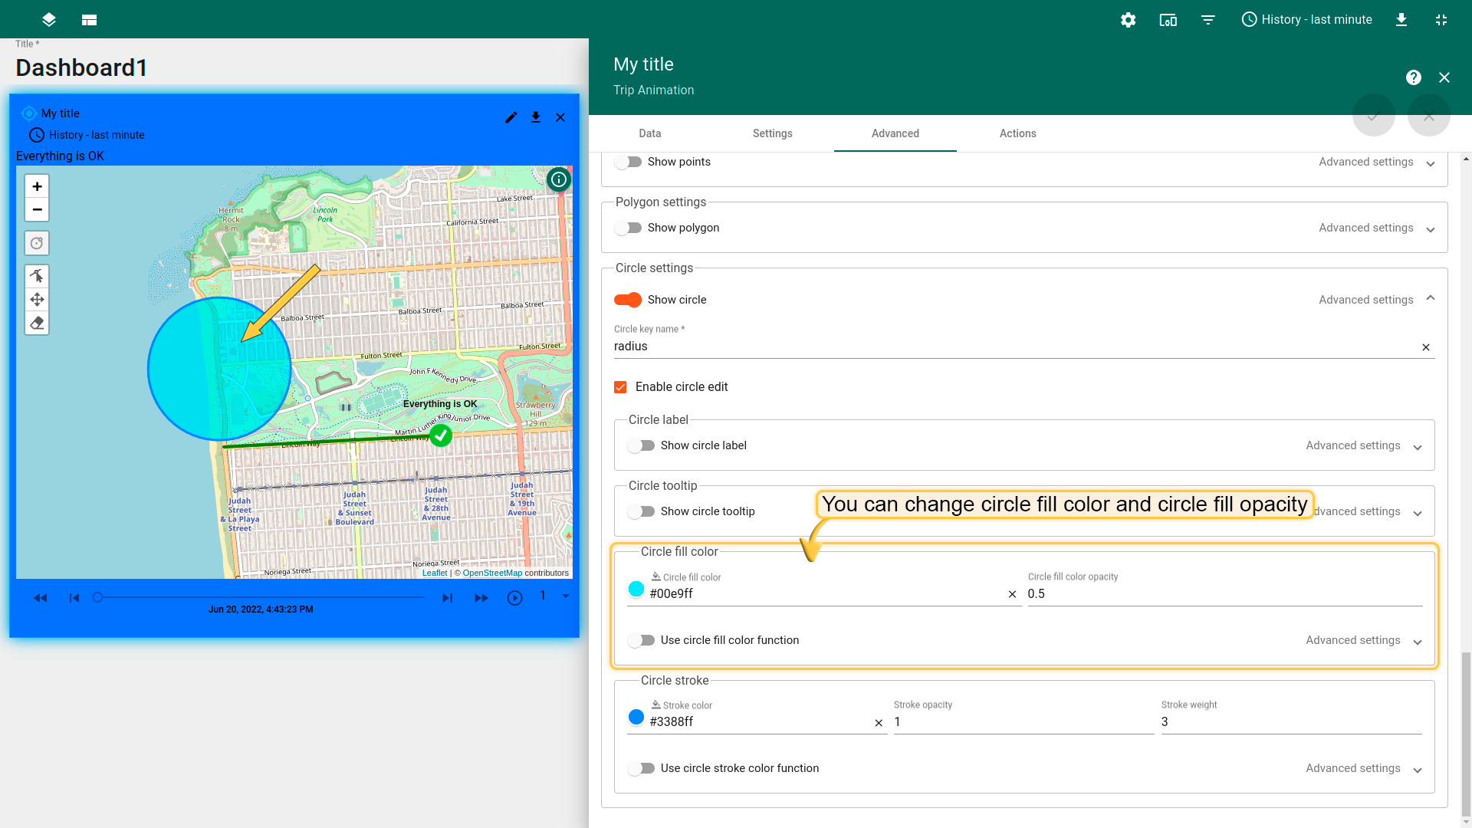Collapse Show circle advanced settings

click(1431, 298)
